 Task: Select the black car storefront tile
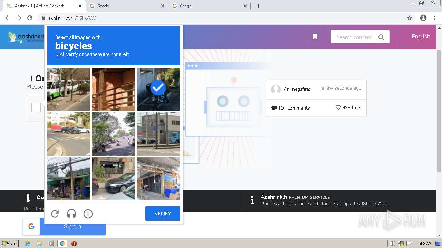[x=114, y=179]
